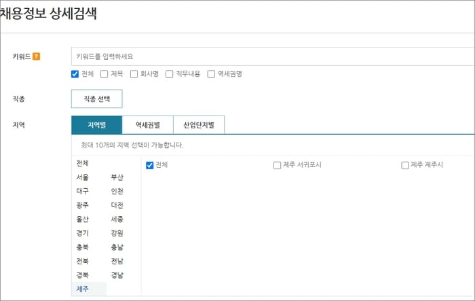The height and width of the screenshot is (301, 475).
Task: Click the keyword input field
Action: coord(273,56)
